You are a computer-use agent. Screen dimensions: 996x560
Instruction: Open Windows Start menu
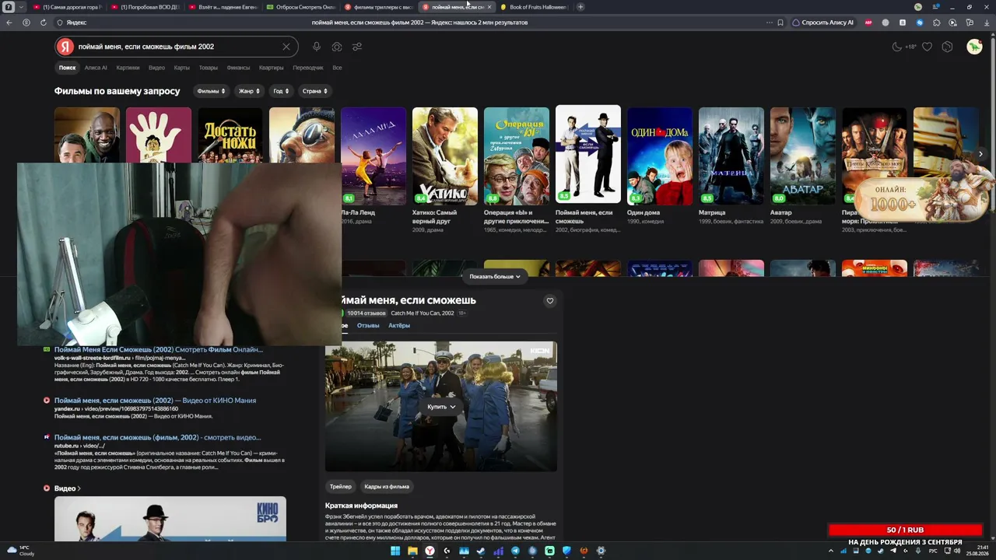pos(395,551)
